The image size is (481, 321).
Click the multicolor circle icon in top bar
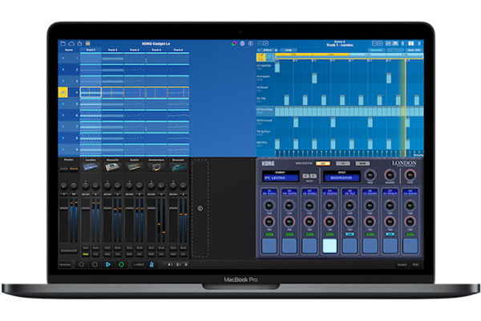pyautogui.click(x=234, y=43)
